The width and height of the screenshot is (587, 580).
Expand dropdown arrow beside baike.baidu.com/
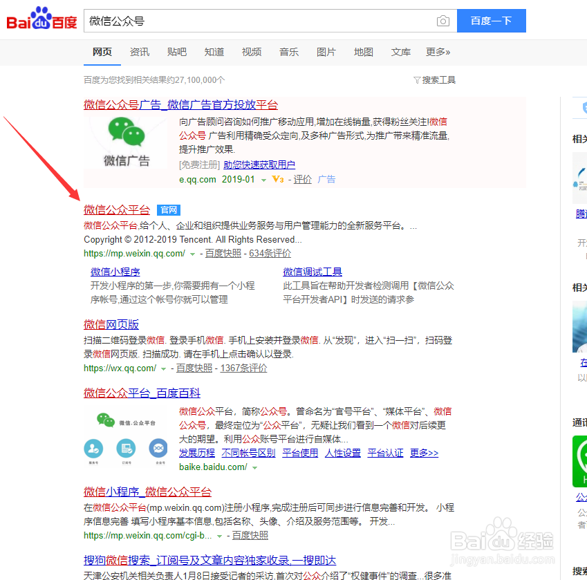254,468
